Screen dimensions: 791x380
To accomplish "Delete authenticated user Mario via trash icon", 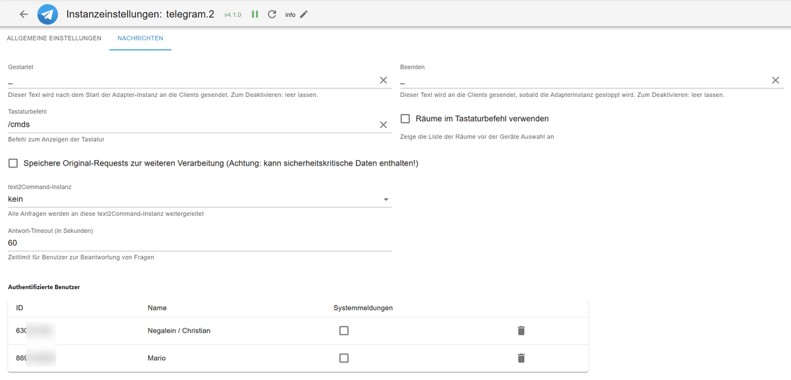I will pyautogui.click(x=521, y=358).
